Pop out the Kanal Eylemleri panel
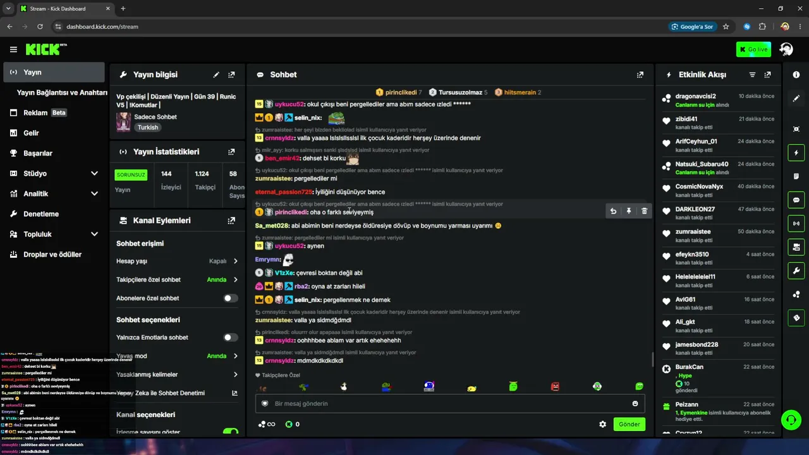Image resolution: width=809 pixels, height=455 pixels. (231, 221)
